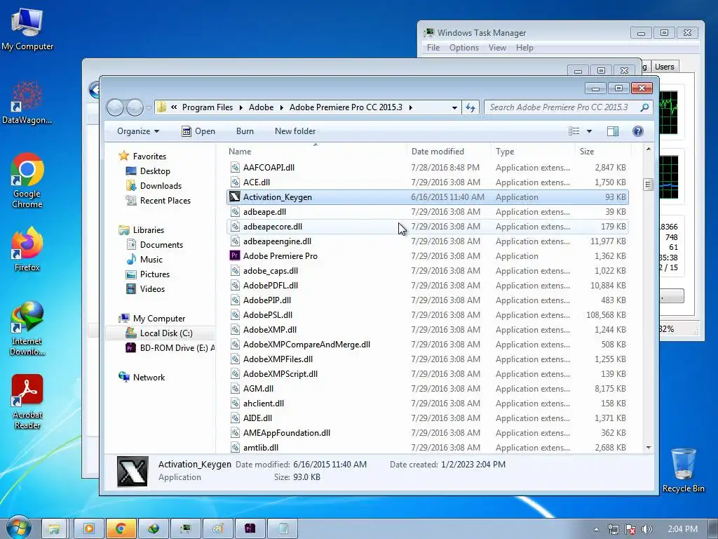Expand the arrow after Program Files breadcrumb
This screenshot has width=718, height=539.
(241, 107)
